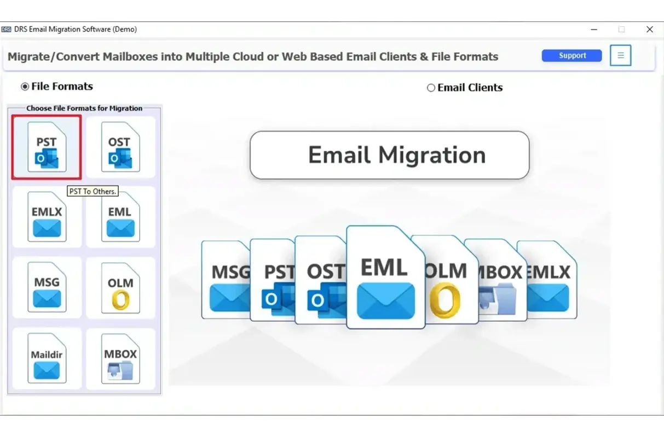Image resolution: width=664 pixels, height=437 pixels.
Task: Pick the MBOX file format icon
Action: coord(120,359)
